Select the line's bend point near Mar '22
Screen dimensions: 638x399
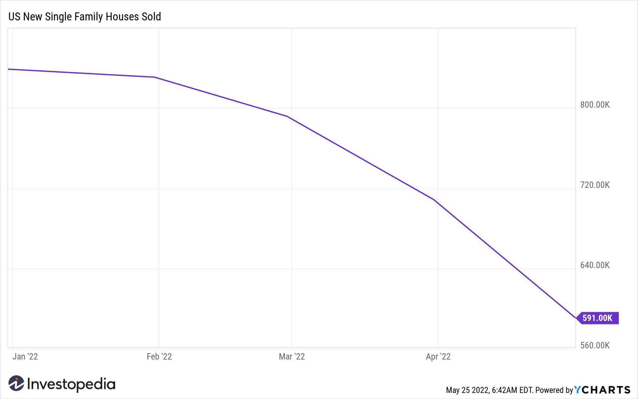287,117
